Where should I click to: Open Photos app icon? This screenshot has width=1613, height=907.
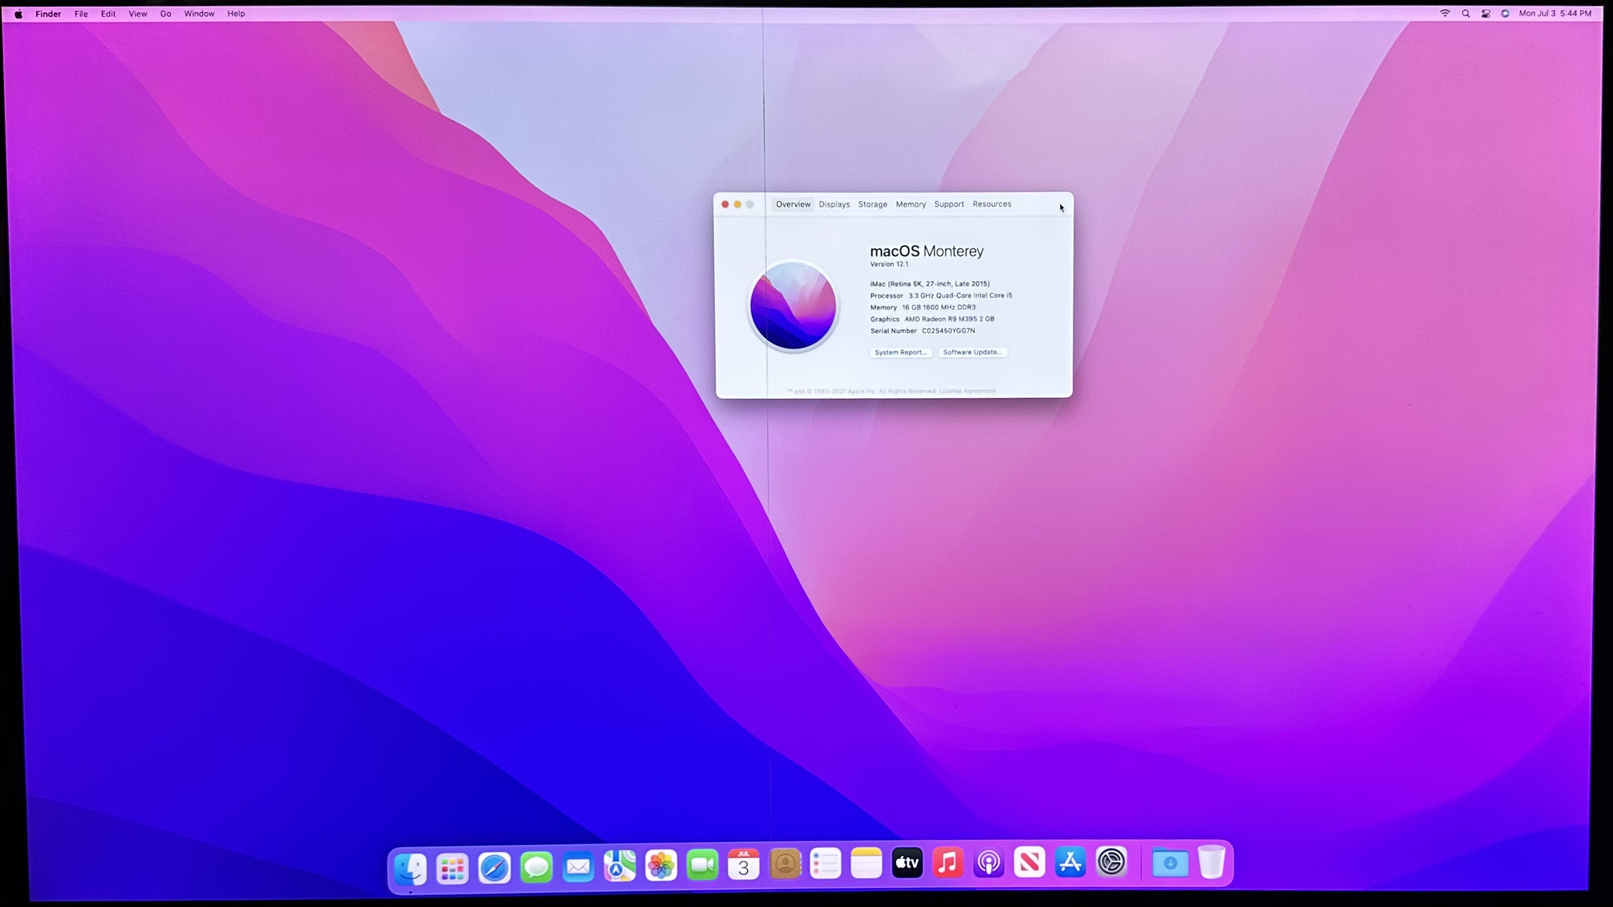[x=660, y=866]
